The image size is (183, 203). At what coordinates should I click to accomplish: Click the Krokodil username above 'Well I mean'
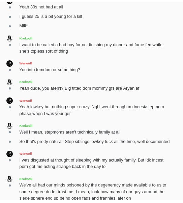click(x=26, y=126)
